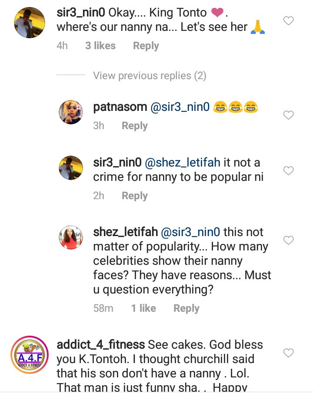Image resolution: width=313 pixels, height=400 pixels.
Task: View shez_letifah's profile photo
Action: pyautogui.click(x=71, y=237)
